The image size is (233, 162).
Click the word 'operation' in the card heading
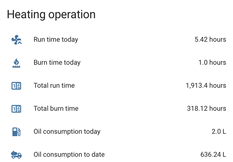[x=72, y=15]
